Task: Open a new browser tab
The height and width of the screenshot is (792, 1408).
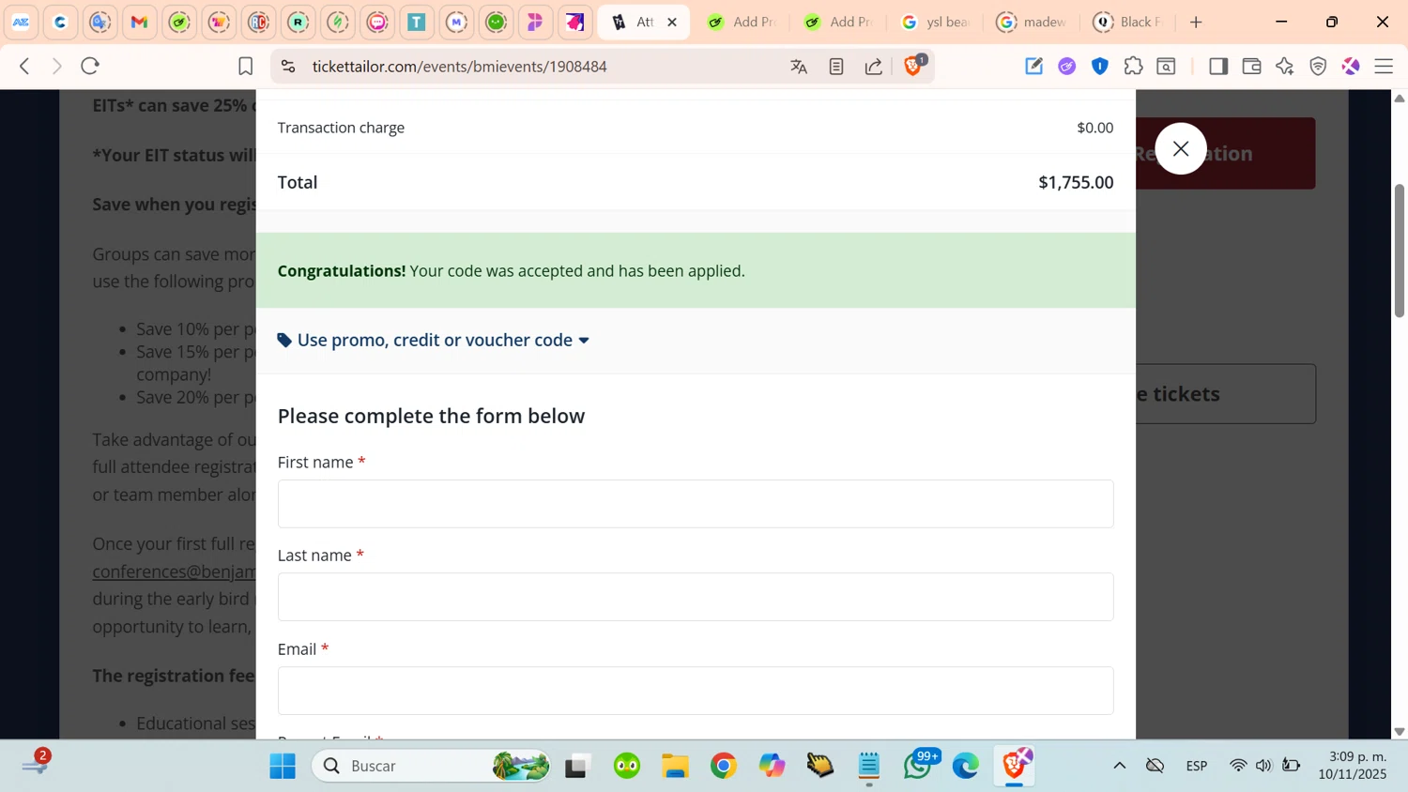Action: pyautogui.click(x=1196, y=22)
